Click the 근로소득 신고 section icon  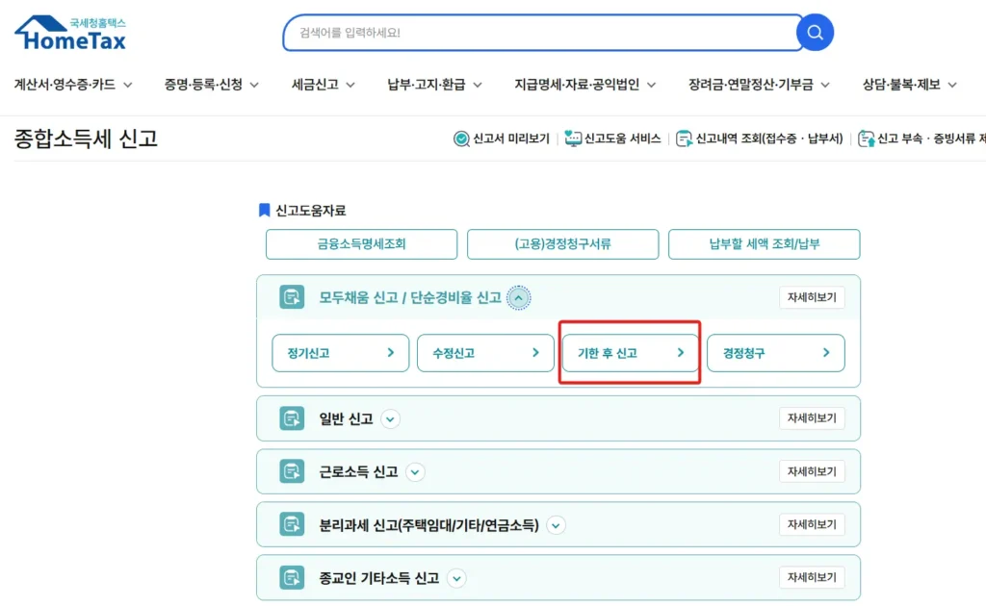tap(292, 471)
